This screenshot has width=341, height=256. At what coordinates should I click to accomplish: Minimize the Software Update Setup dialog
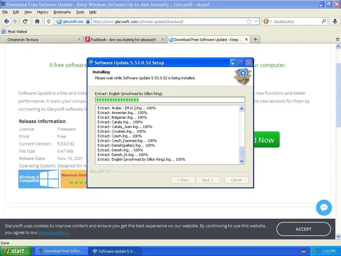click(233, 63)
